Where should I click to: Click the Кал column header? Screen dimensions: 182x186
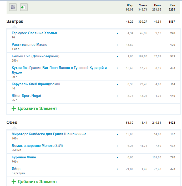172,5
